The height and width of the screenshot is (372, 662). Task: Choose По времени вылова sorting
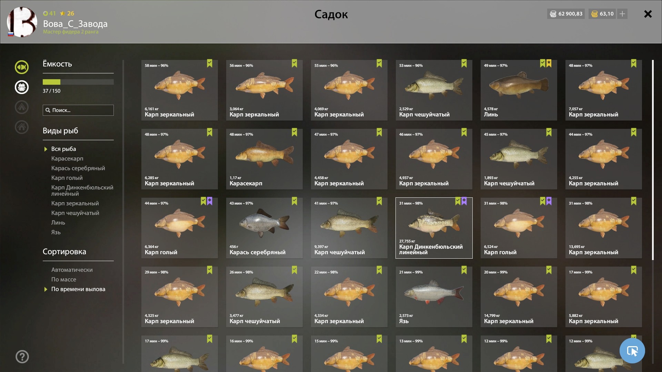pyautogui.click(x=78, y=289)
